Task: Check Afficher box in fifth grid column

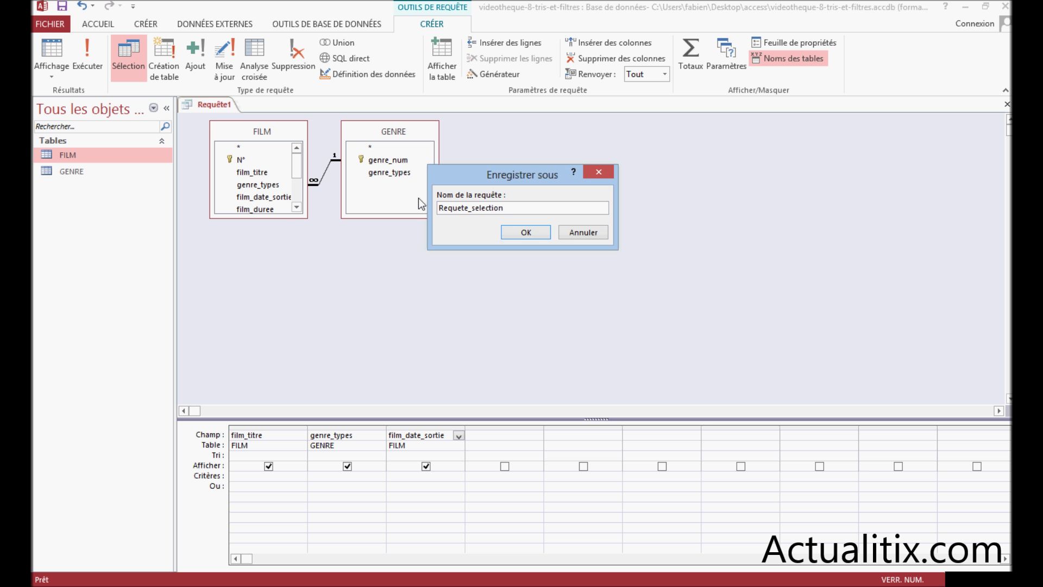Action: (x=583, y=466)
